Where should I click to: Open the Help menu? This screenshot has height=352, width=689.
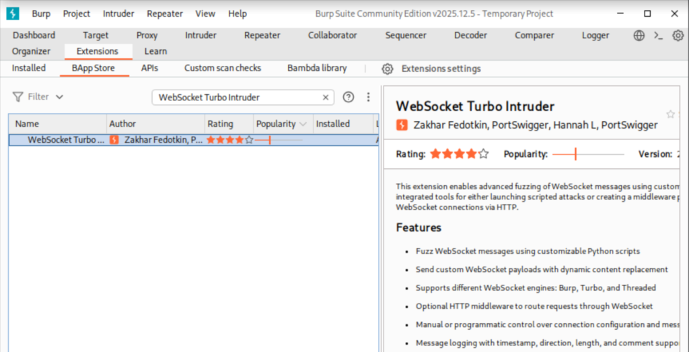tap(238, 13)
